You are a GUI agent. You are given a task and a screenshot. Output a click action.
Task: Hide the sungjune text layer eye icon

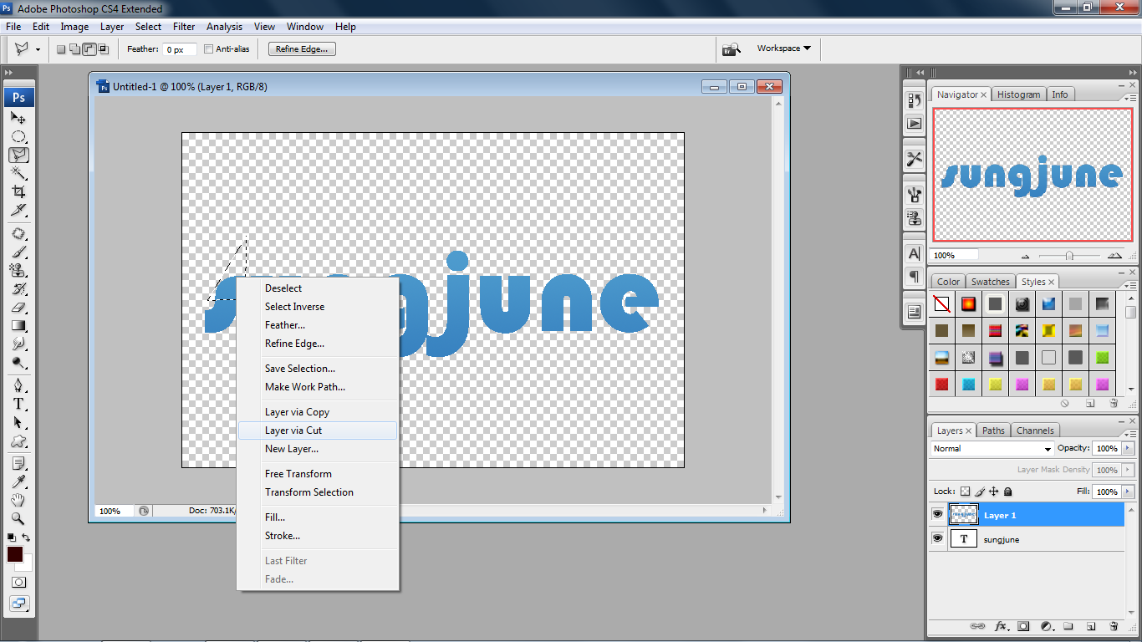pos(937,538)
